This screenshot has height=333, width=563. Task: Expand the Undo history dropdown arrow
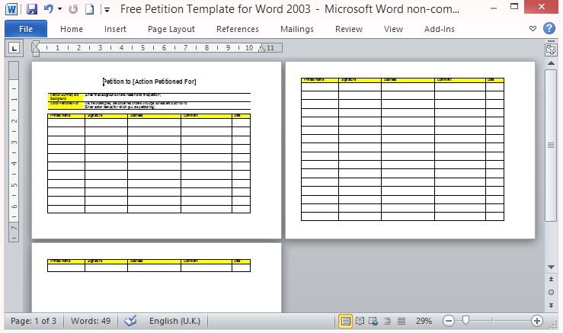[59, 10]
